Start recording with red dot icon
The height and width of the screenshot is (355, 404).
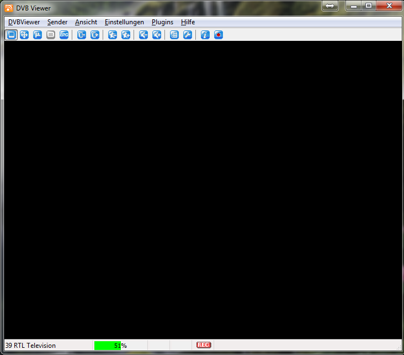(219, 35)
